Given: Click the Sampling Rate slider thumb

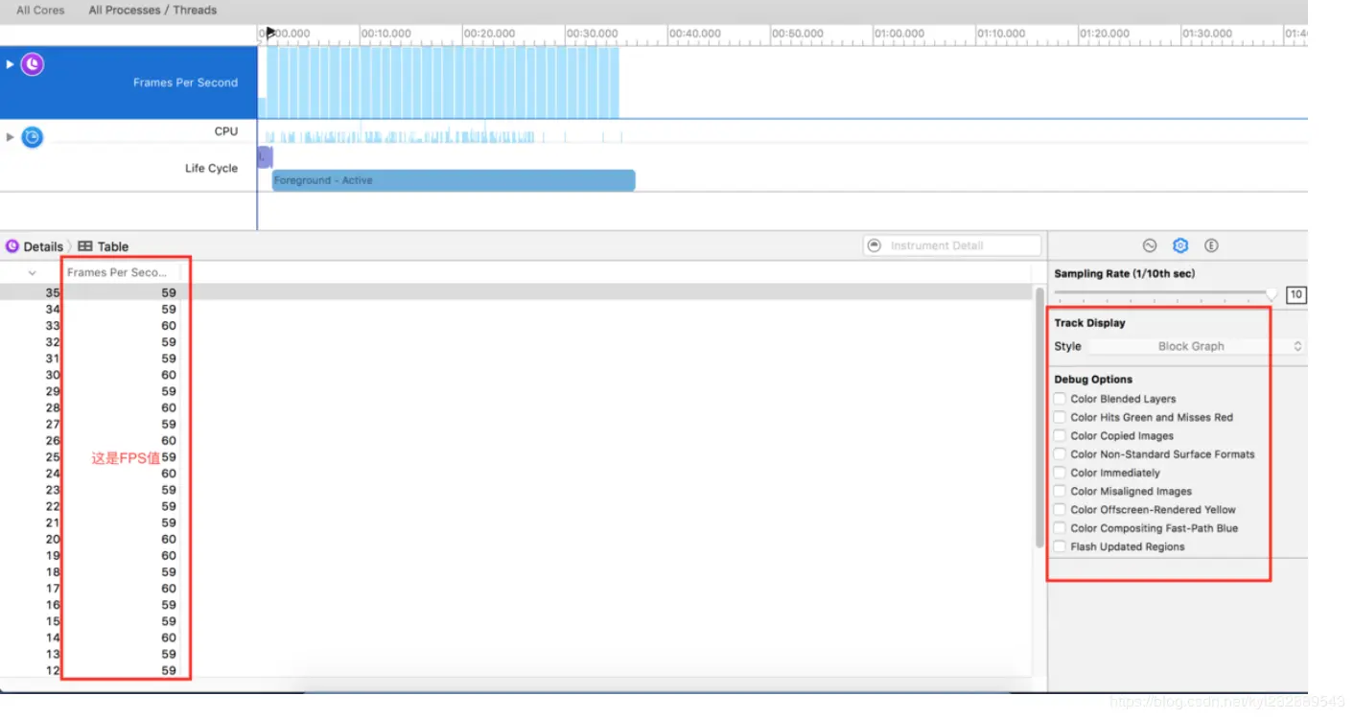Looking at the screenshot, I should (x=1272, y=293).
